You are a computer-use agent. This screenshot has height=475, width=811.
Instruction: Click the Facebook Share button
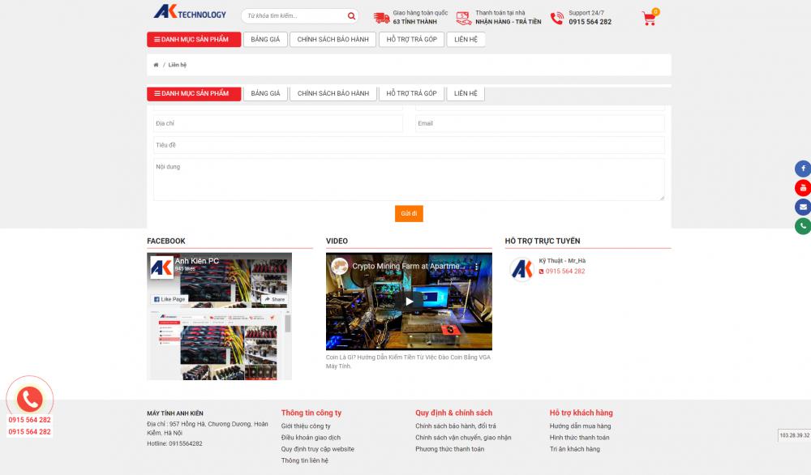274,299
